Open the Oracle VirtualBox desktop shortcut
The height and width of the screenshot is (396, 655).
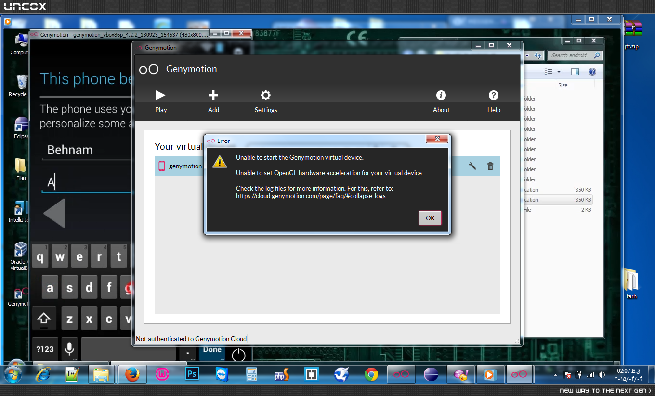click(19, 256)
